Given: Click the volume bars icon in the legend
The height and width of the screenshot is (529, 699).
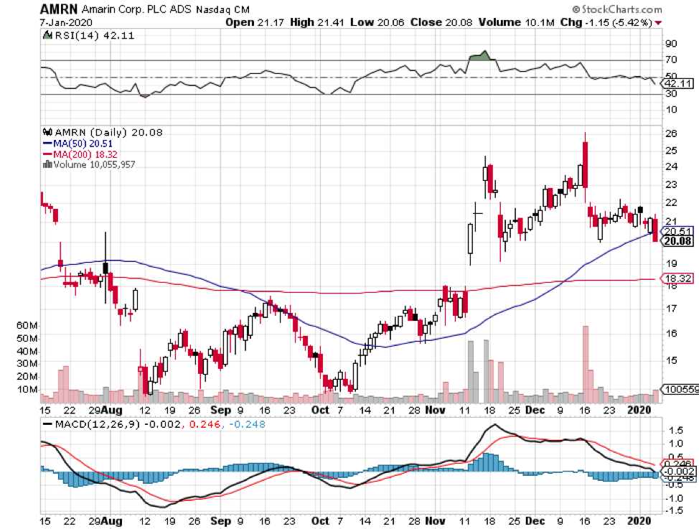Looking at the screenshot, I should pos(47,164).
